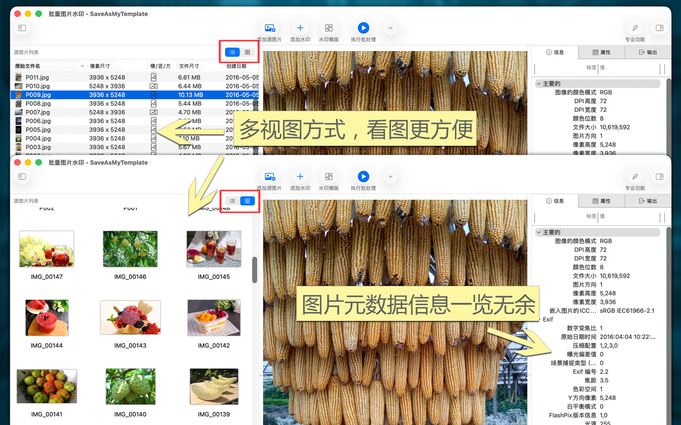The width and height of the screenshot is (681, 425).
Task: Click the thumbnail grid vertical scrollbar handle
Action: pyautogui.click(x=255, y=269)
